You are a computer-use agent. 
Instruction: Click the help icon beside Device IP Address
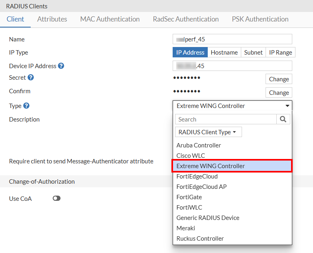tap(61, 66)
